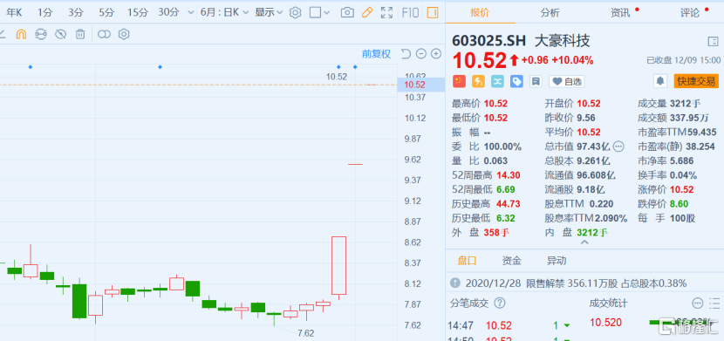Image resolution: width=724 pixels, height=341 pixels.
Task: Zoom in the chart with plus icon
Action: (x=436, y=54)
